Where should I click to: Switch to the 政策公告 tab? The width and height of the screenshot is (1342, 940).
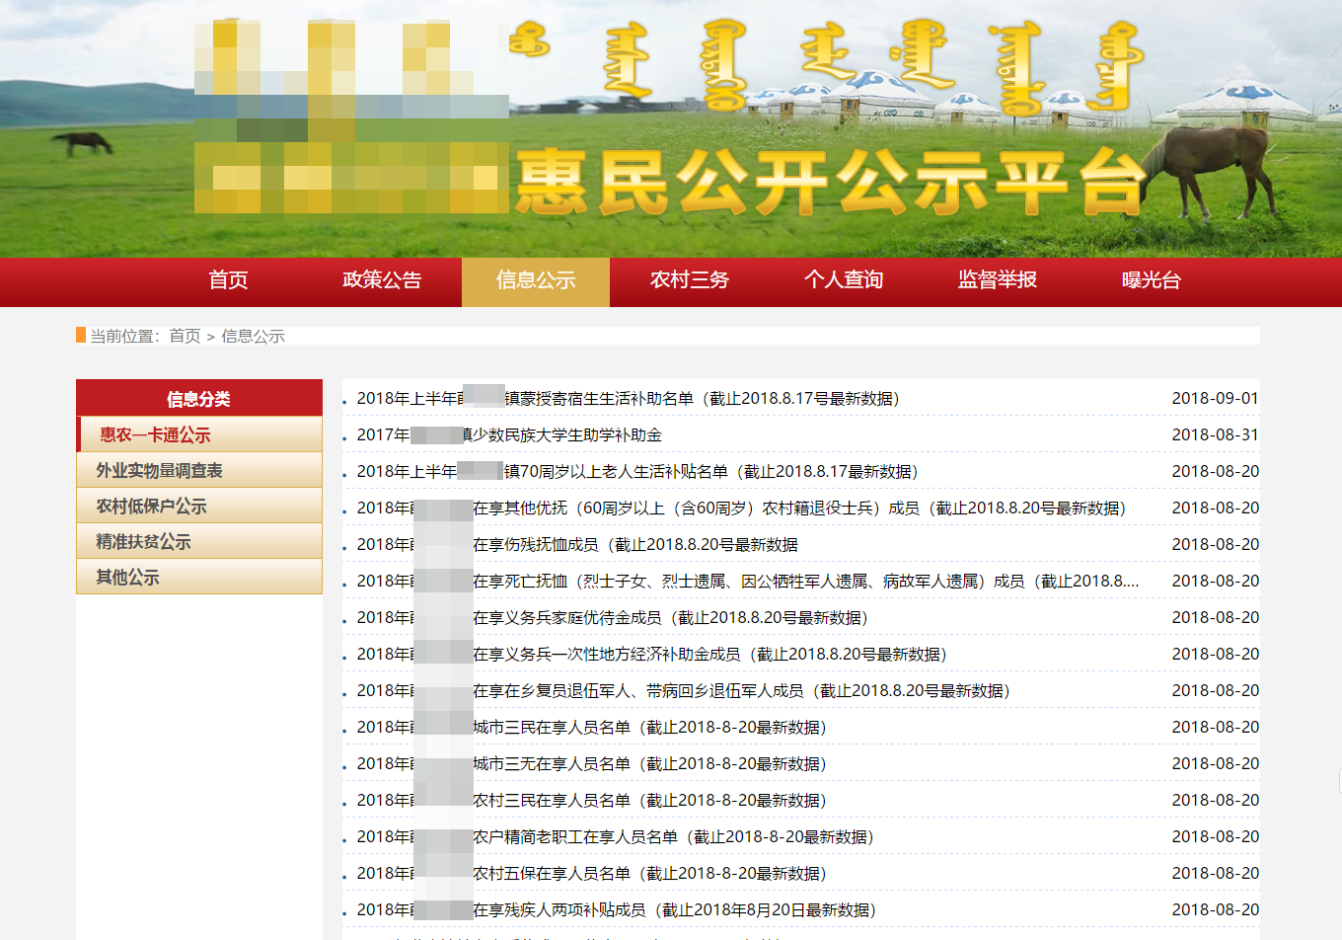[382, 281]
